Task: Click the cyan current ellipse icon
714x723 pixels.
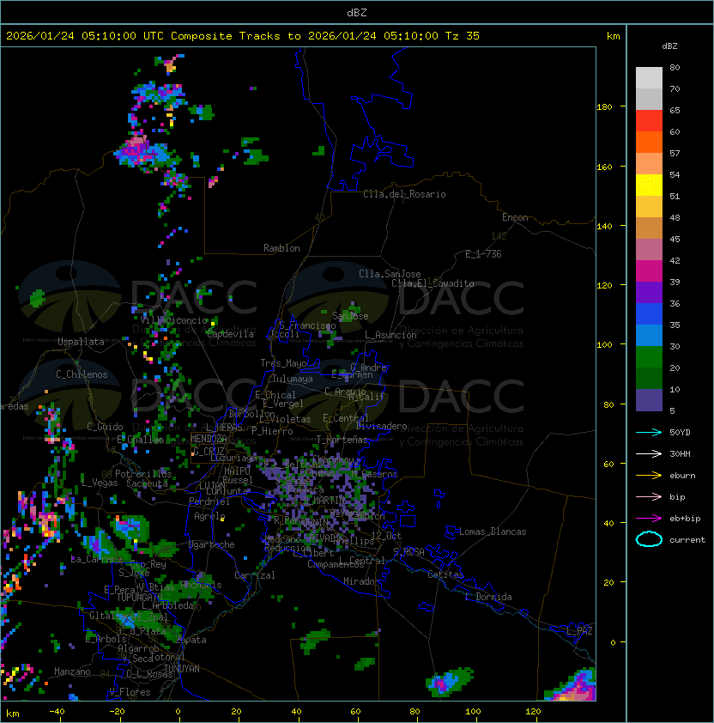Action: pyautogui.click(x=649, y=539)
